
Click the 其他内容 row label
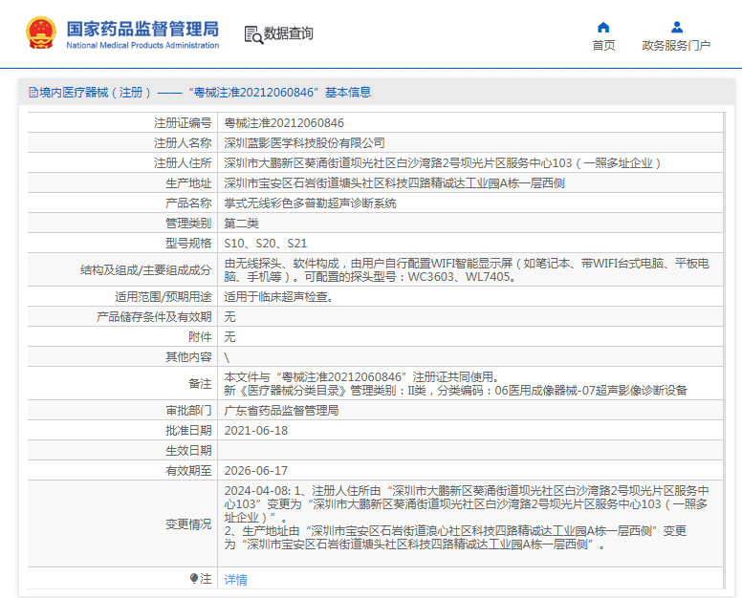coord(188,357)
